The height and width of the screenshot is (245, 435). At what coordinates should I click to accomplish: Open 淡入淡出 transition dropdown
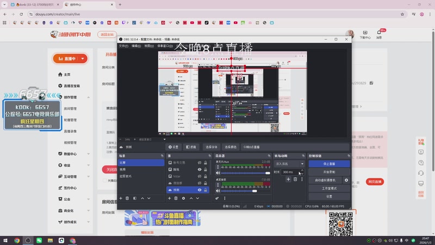289,164
